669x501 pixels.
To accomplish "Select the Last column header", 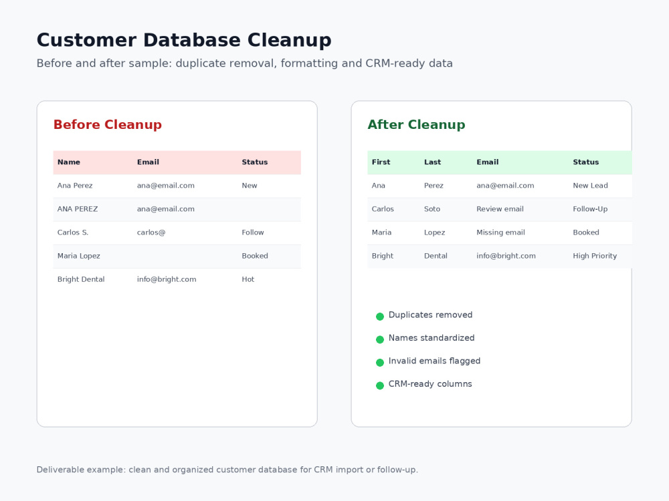I will [433, 162].
